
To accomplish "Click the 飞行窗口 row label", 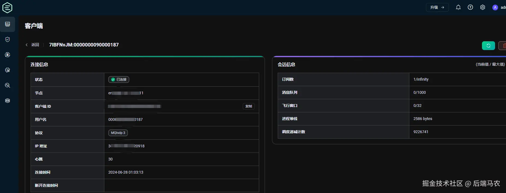I will pos(290,106).
